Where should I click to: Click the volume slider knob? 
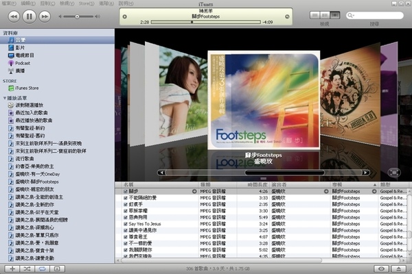77,16
